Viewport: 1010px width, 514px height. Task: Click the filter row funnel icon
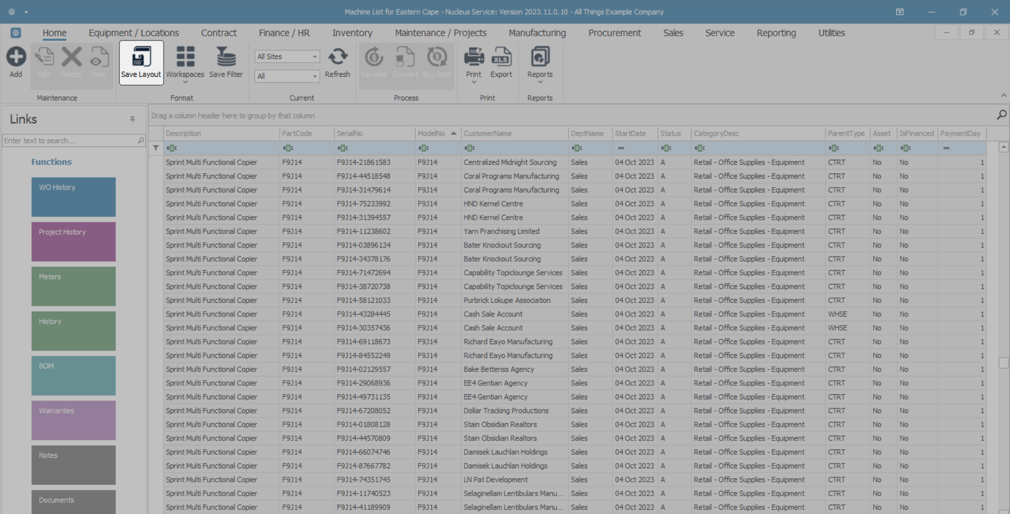pyautogui.click(x=156, y=148)
